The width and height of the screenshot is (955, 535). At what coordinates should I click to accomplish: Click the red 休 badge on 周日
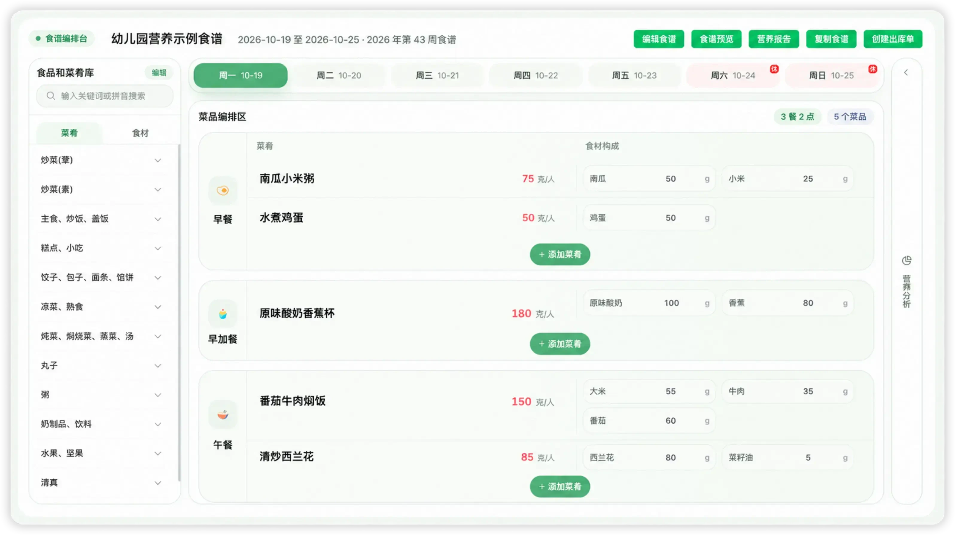coord(873,69)
